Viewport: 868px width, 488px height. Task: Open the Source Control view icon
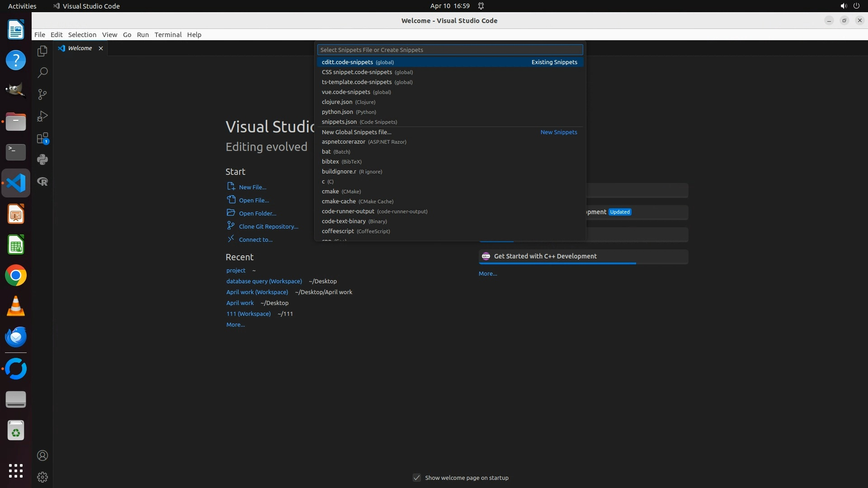pos(42,94)
